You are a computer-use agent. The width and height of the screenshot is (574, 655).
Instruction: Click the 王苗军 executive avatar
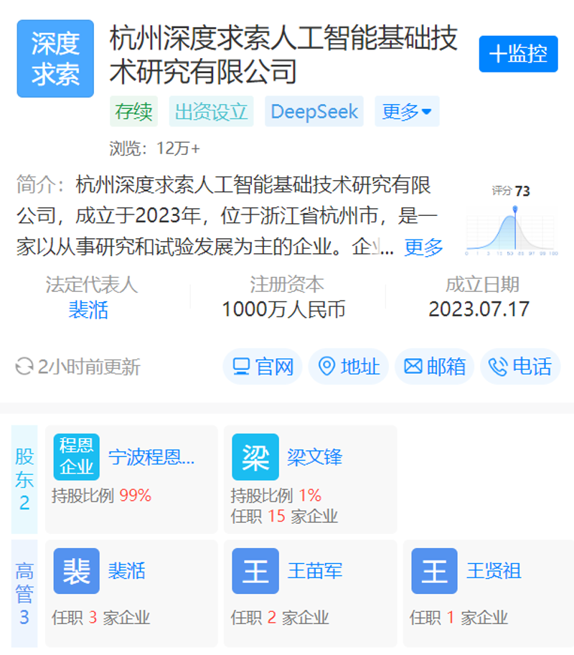255,571
